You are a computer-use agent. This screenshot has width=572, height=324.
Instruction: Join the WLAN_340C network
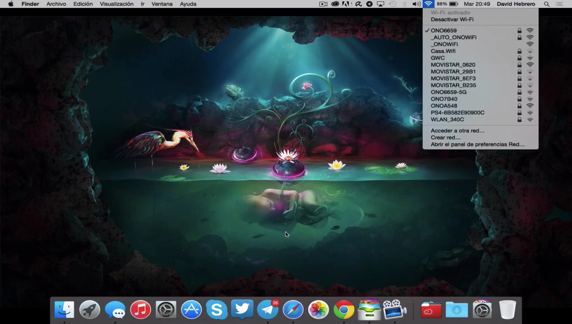(x=480, y=119)
